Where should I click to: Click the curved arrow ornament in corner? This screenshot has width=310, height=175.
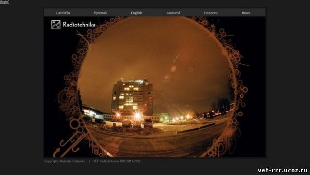point(57,152)
